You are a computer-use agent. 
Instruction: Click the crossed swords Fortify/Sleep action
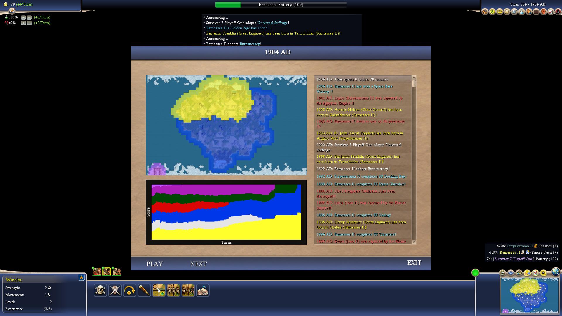[115, 290]
